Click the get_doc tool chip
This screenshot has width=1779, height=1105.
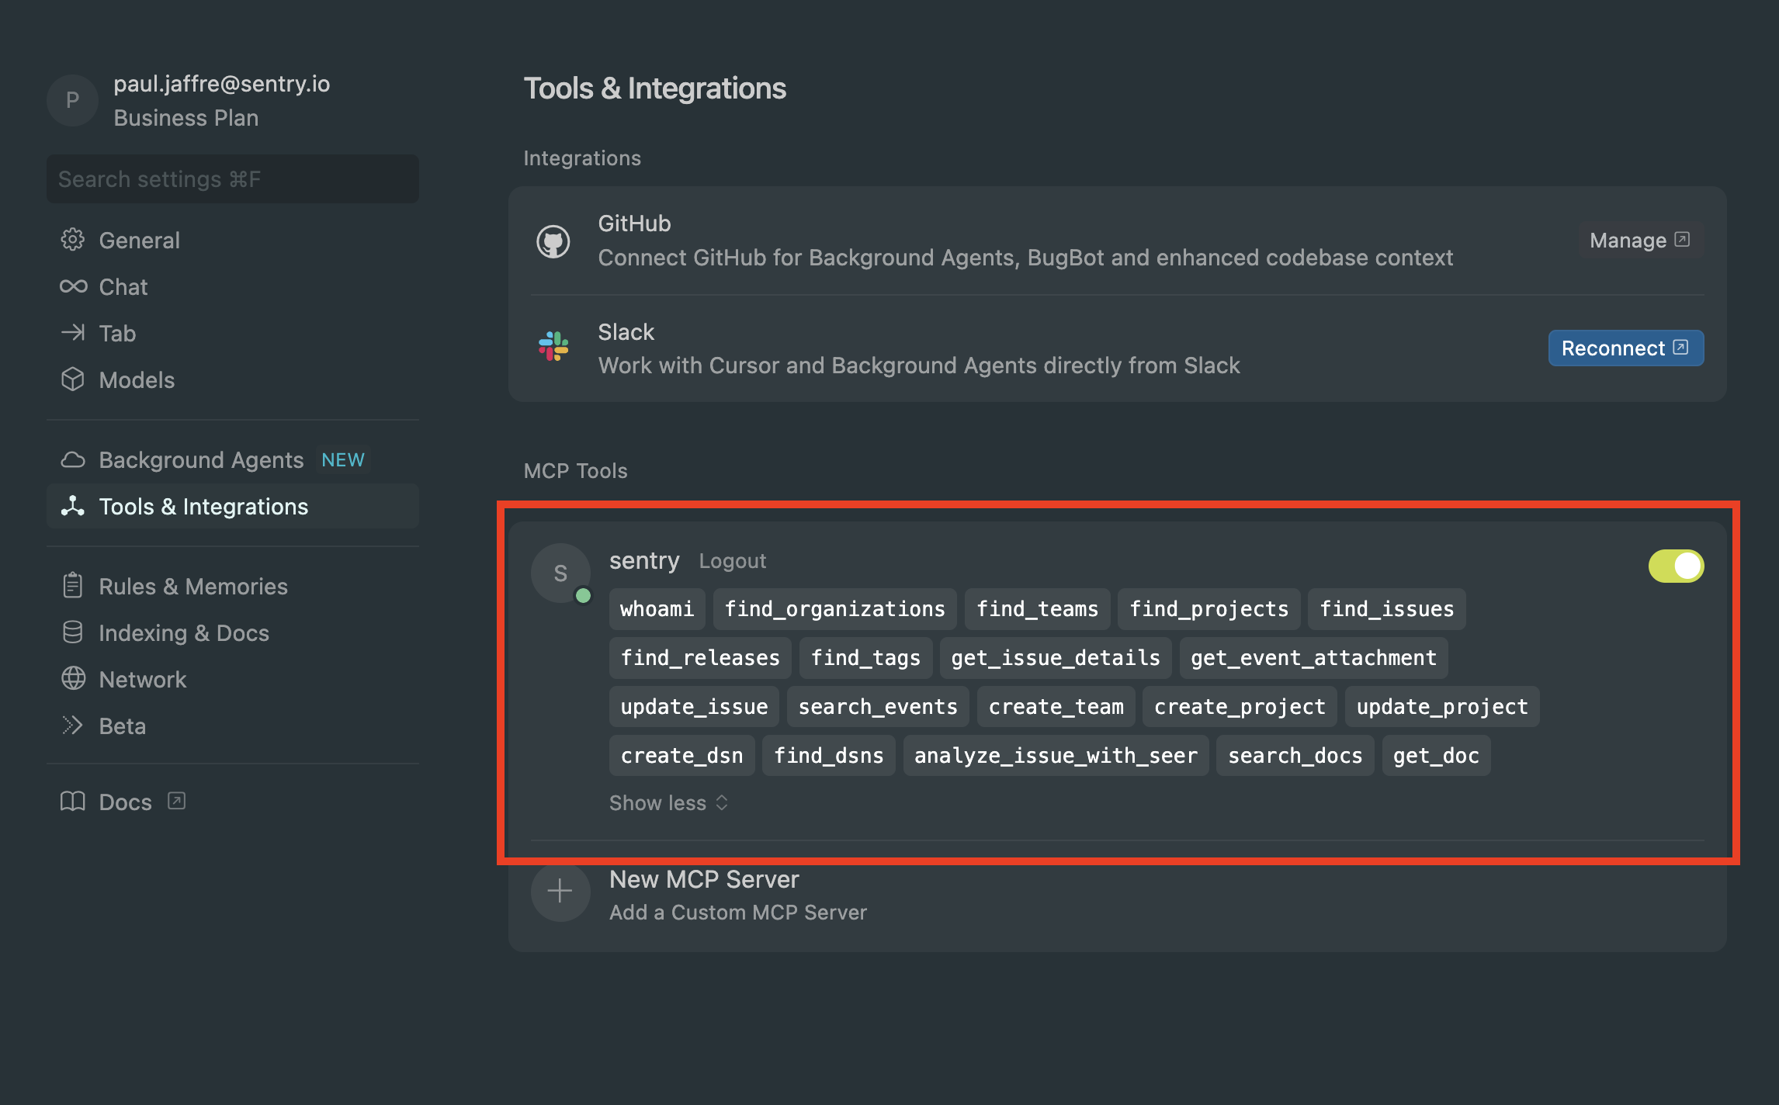tap(1436, 755)
